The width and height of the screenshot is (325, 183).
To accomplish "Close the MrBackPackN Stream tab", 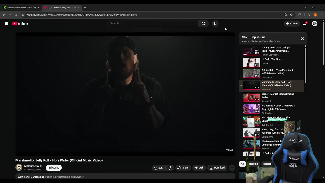I will pyautogui.click(x=39, y=8).
